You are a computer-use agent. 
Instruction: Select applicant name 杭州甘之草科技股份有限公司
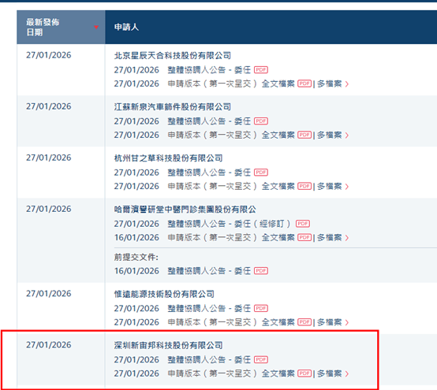click(x=168, y=158)
